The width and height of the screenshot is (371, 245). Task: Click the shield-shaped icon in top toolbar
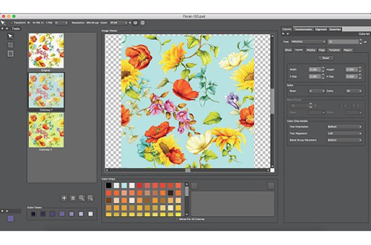142,23
